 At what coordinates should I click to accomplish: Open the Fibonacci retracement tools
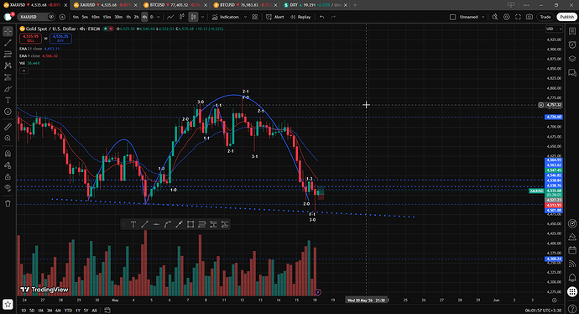point(8,55)
